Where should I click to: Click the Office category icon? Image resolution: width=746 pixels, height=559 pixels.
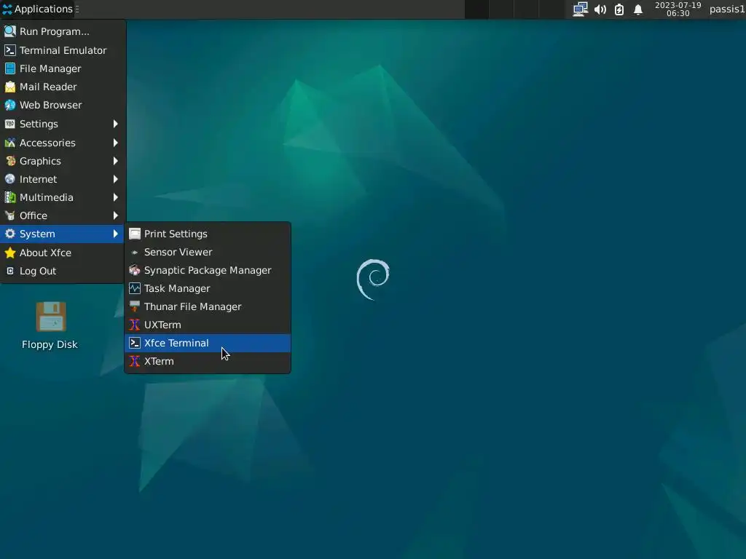pyautogui.click(x=10, y=215)
